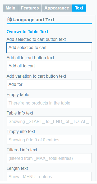Focus the Add selected to cart input
This screenshot has width=97, height=184.
[x=49, y=48]
